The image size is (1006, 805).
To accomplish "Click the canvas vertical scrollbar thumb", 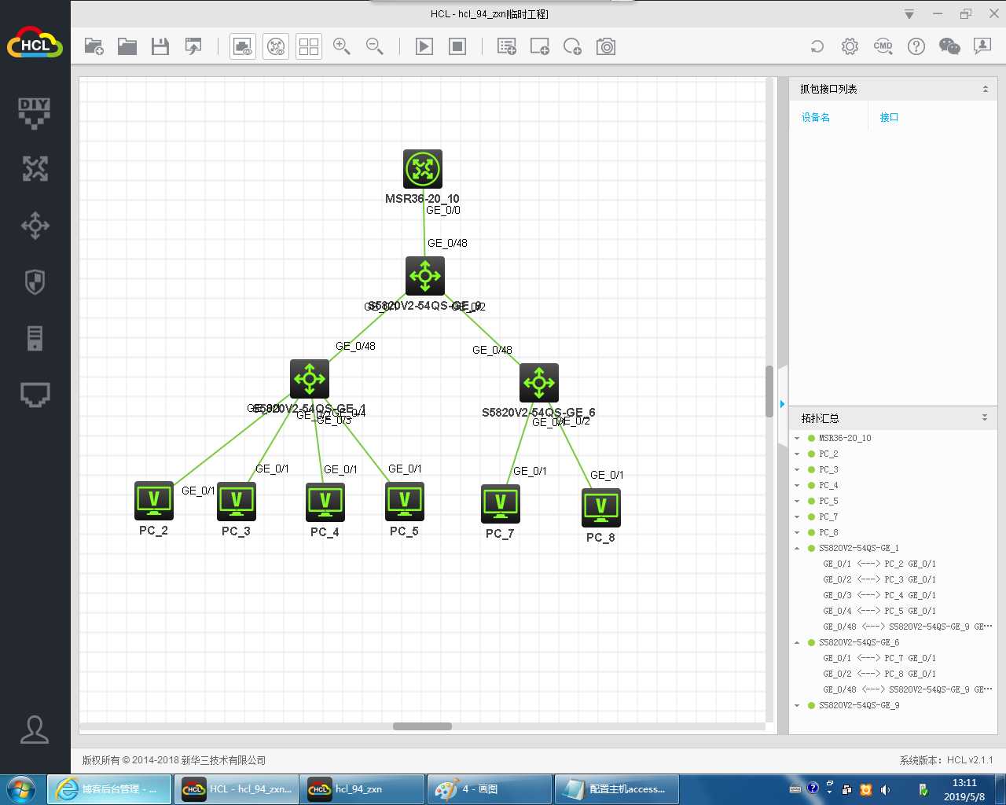I will [769, 391].
